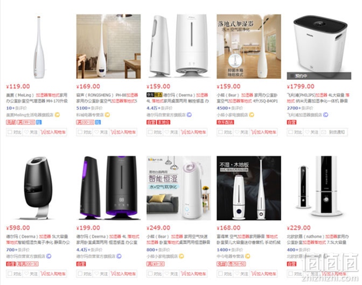Tick the compare checkbox for the ¥159.00 Deerma humidifier

tap(150, 132)
